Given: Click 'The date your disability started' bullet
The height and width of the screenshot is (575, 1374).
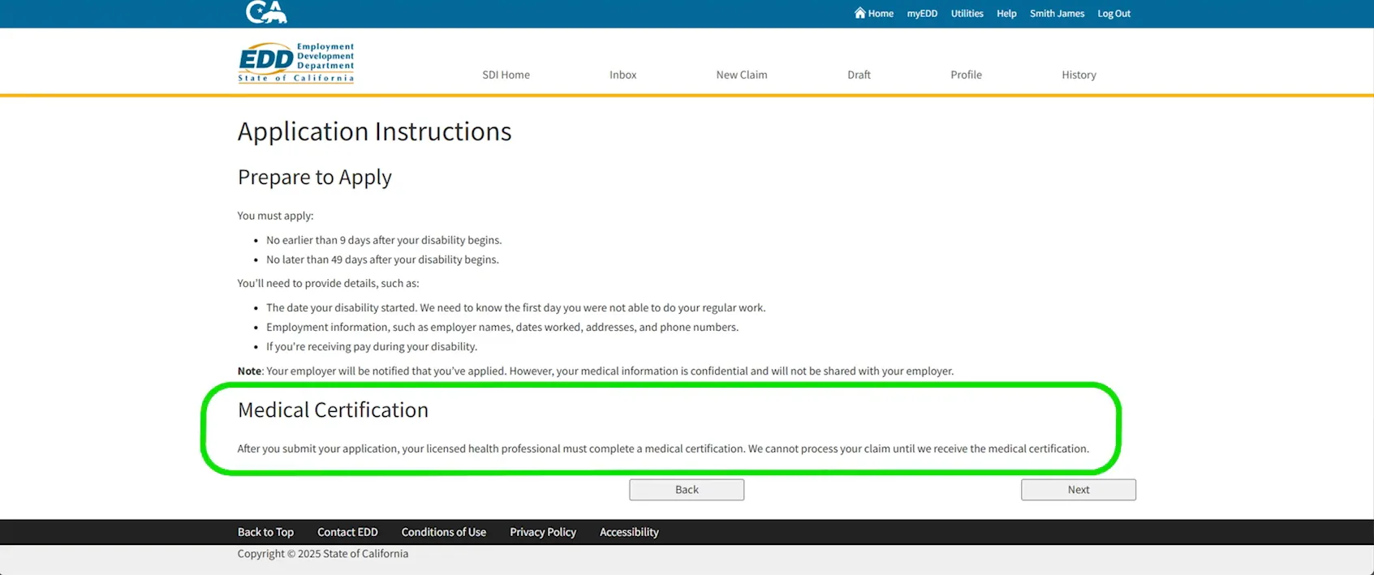Looking at the screenshot, I should 515,308.
